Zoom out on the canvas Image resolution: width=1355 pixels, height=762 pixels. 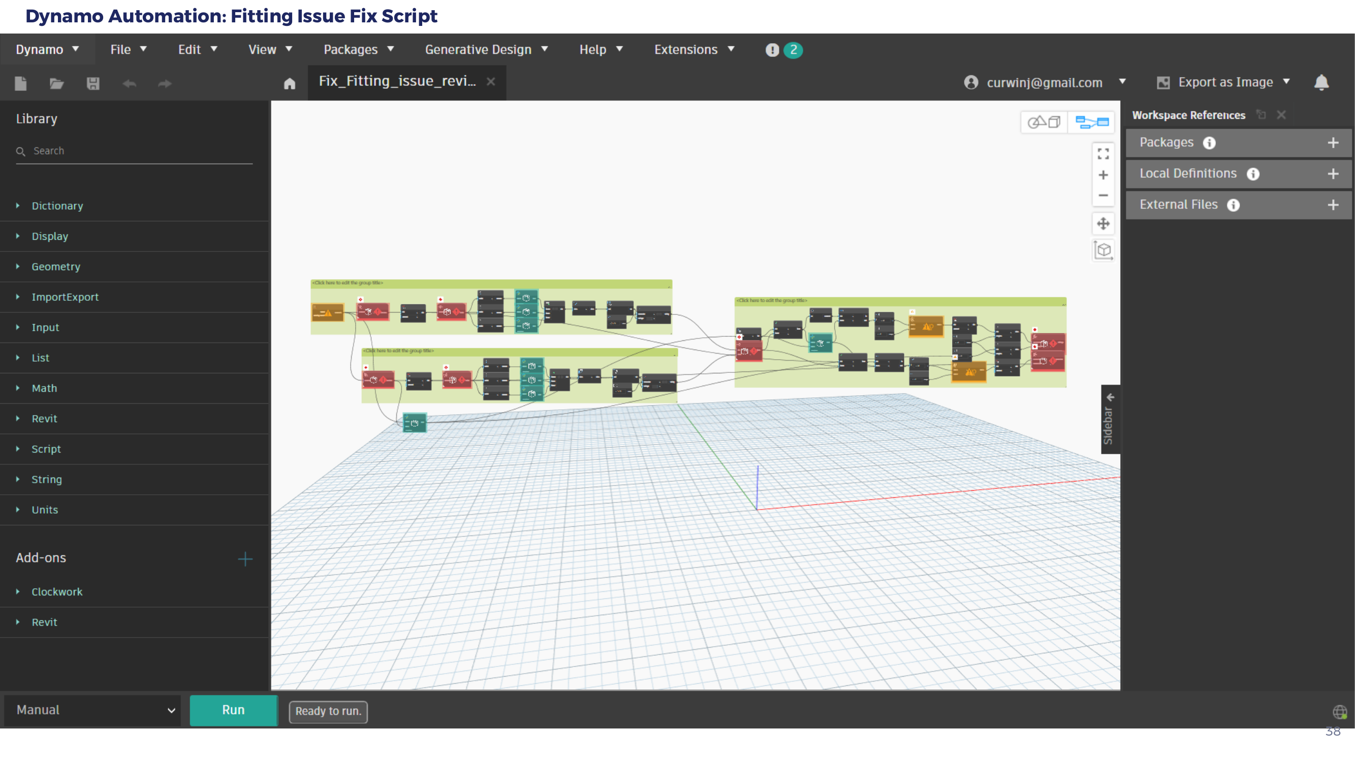tap(1103, 195)
